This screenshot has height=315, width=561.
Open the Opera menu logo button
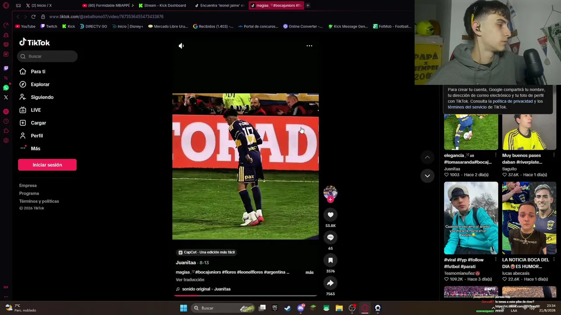(x=6, y=5)
